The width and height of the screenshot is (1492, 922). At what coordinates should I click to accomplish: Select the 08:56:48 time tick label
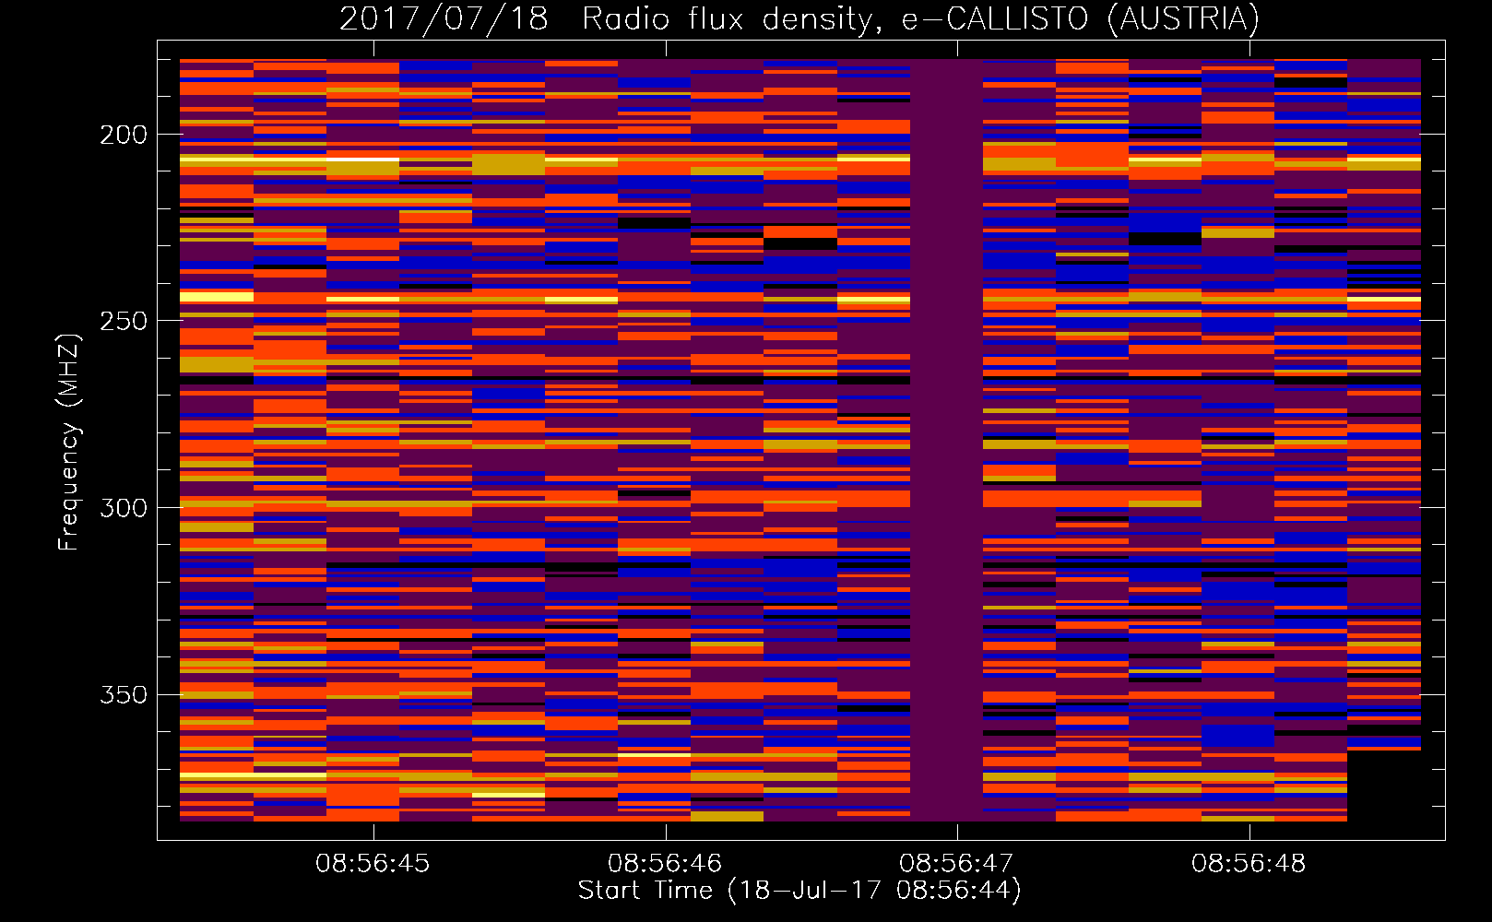(x=1249, y=863)
